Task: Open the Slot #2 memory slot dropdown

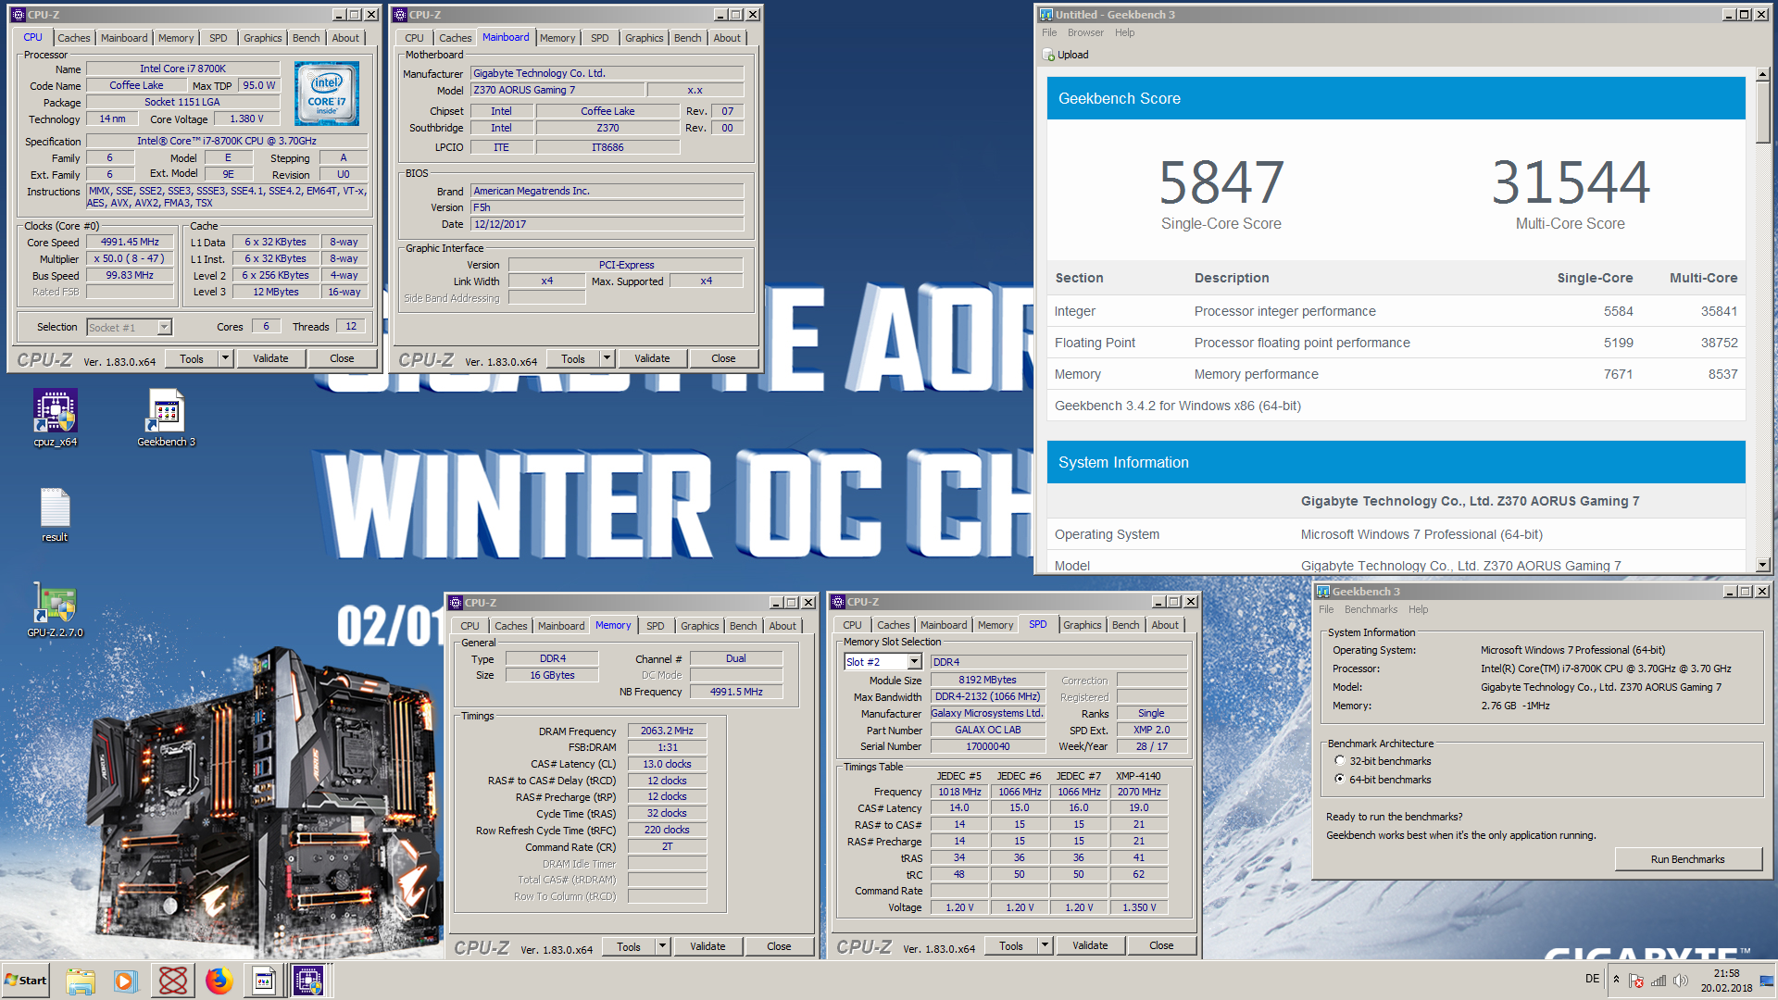Action: click(x=914, y=662)
